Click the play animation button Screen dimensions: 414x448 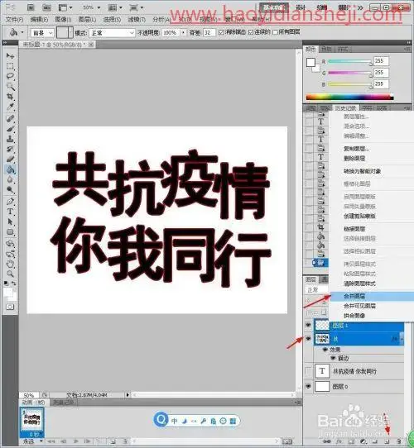[x=76, y=441]
